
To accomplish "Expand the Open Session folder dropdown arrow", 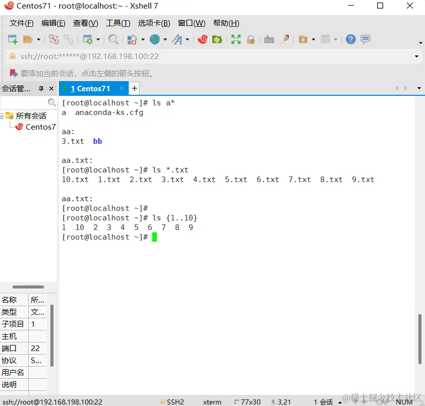I will [38, 40].
